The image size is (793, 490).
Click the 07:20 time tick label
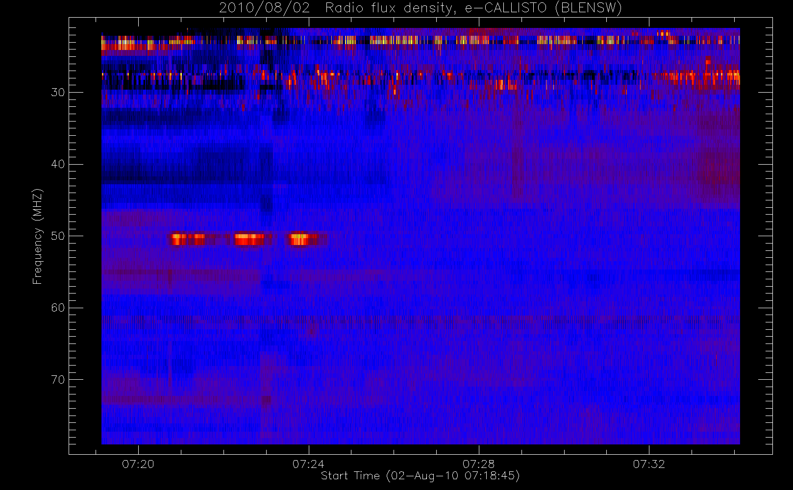(138, 464)
